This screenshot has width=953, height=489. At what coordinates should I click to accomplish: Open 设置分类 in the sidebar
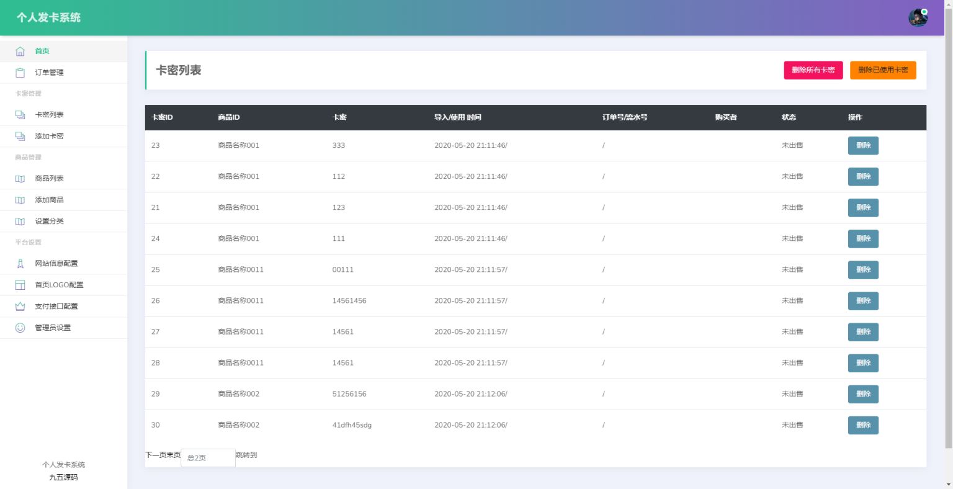tap(49, 222)
